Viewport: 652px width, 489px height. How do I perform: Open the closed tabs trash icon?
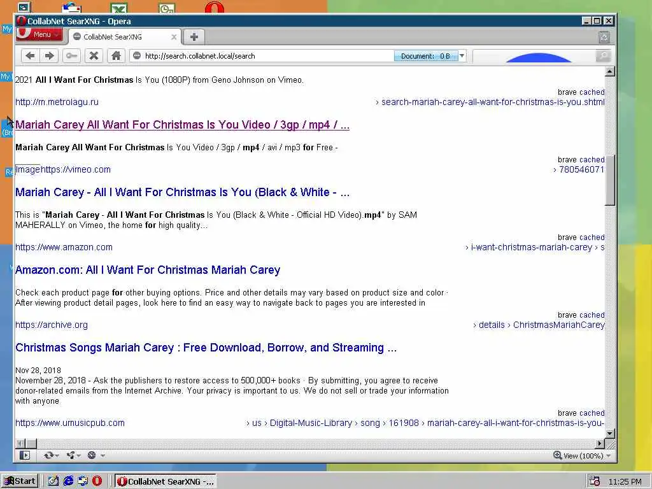pos(604,38)
